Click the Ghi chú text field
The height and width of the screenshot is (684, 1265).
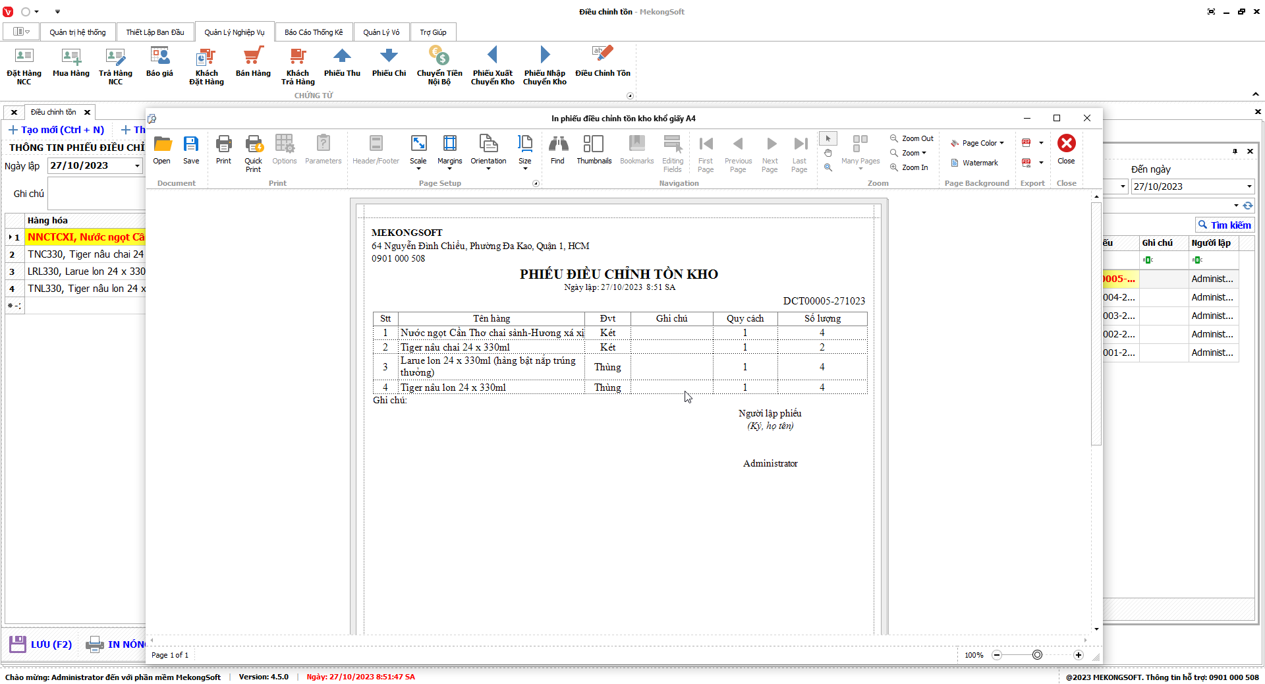click(x=96, y=194)
